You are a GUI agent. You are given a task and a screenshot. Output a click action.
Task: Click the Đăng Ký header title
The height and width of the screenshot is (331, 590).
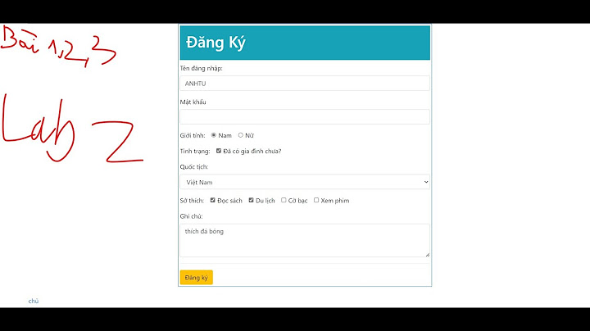tap(216, 43)
